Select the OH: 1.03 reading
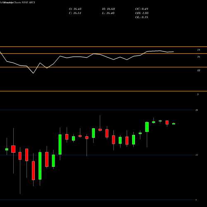The image size is (207, 207). click(142, 13)
